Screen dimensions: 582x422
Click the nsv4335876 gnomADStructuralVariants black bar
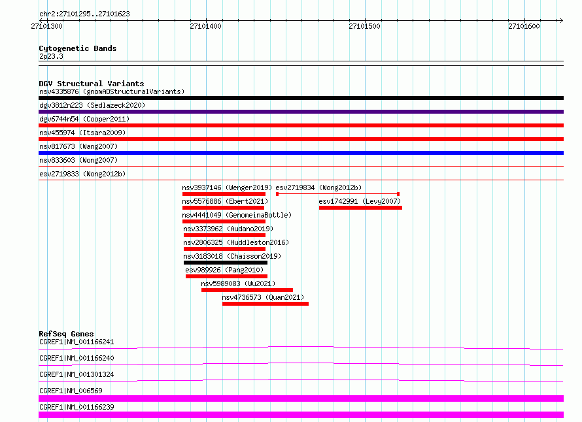pos(301,98)
